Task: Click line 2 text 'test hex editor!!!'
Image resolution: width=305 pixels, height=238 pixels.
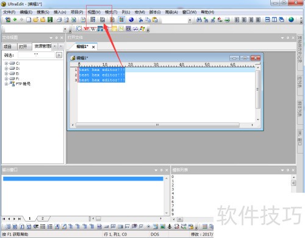Action: 102,75
